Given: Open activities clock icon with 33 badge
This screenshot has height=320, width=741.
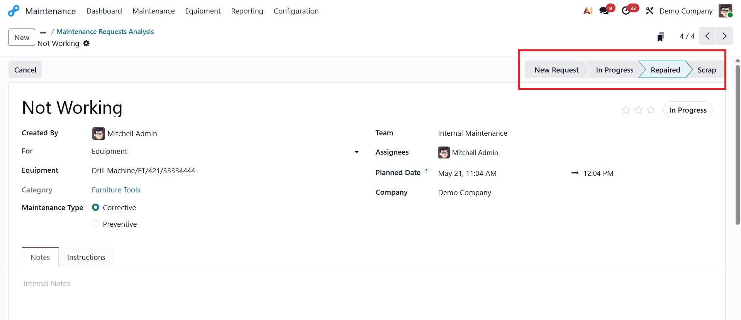Looking at the screenshot, I should click(626, 11).
